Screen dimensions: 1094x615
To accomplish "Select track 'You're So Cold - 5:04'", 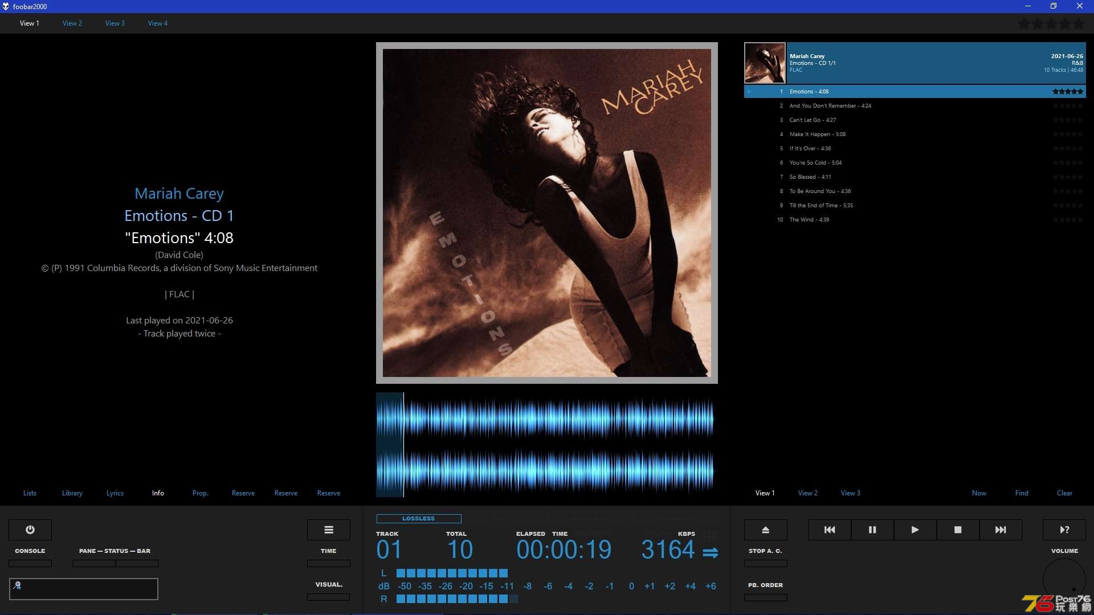I will click(x=915, y=163).
